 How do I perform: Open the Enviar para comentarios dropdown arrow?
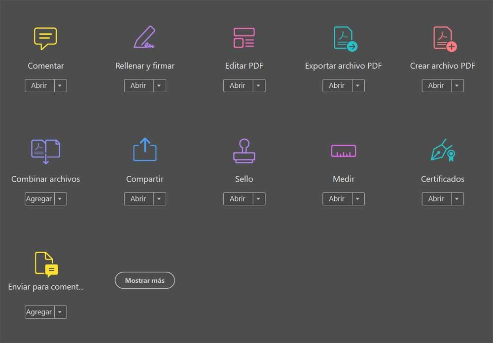coord(60,312)
